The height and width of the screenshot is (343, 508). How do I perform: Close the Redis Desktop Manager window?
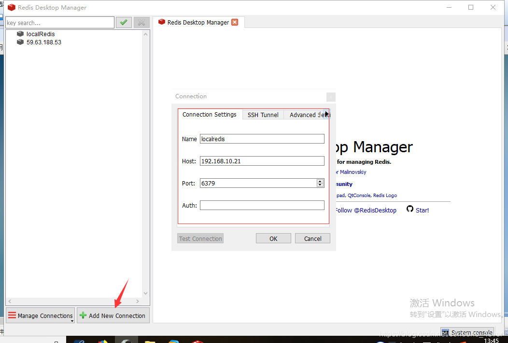(493, 7)
